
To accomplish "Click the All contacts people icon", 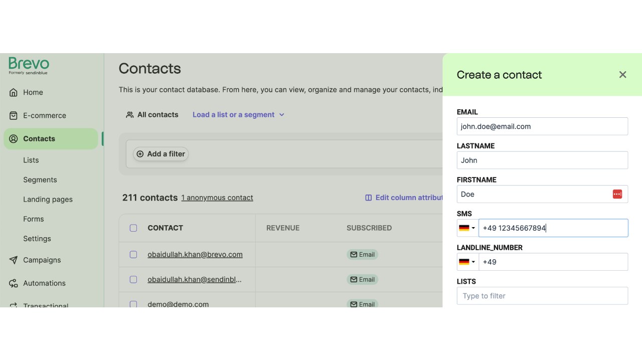I will coord(130,115).
